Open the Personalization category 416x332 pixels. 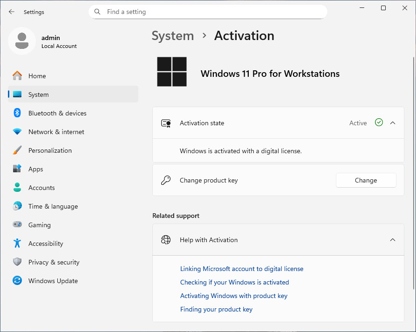click(x=73, y=150)
